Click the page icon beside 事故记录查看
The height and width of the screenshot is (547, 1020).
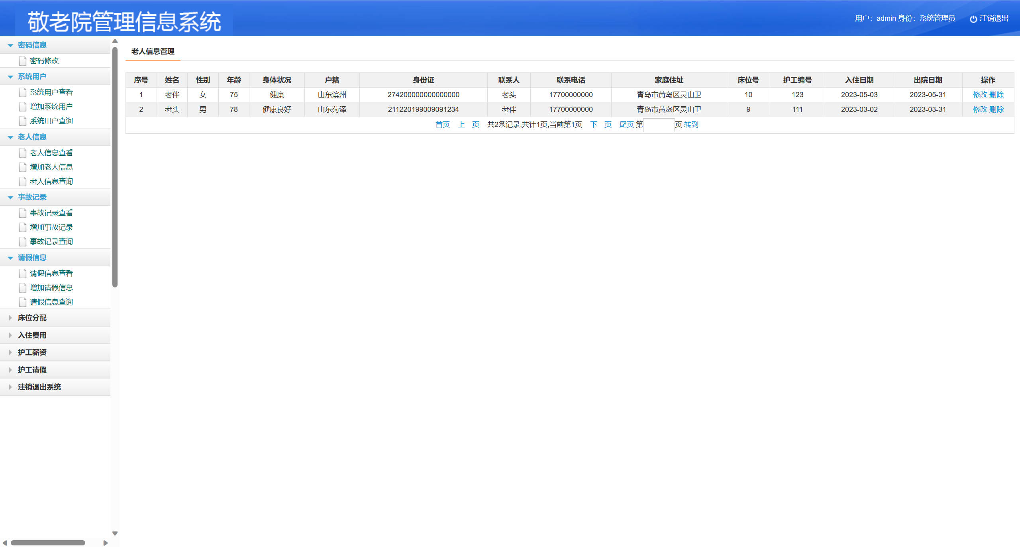[x=23, y=213]
